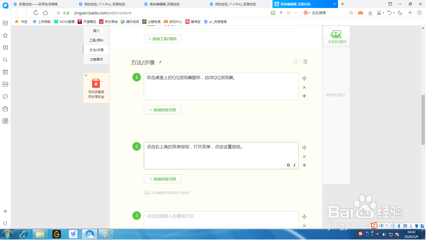Image resolution: width=427 pixels, height=240 pixels.
Task: Add content below step 1 via plus icon
Action: (304, 96)
